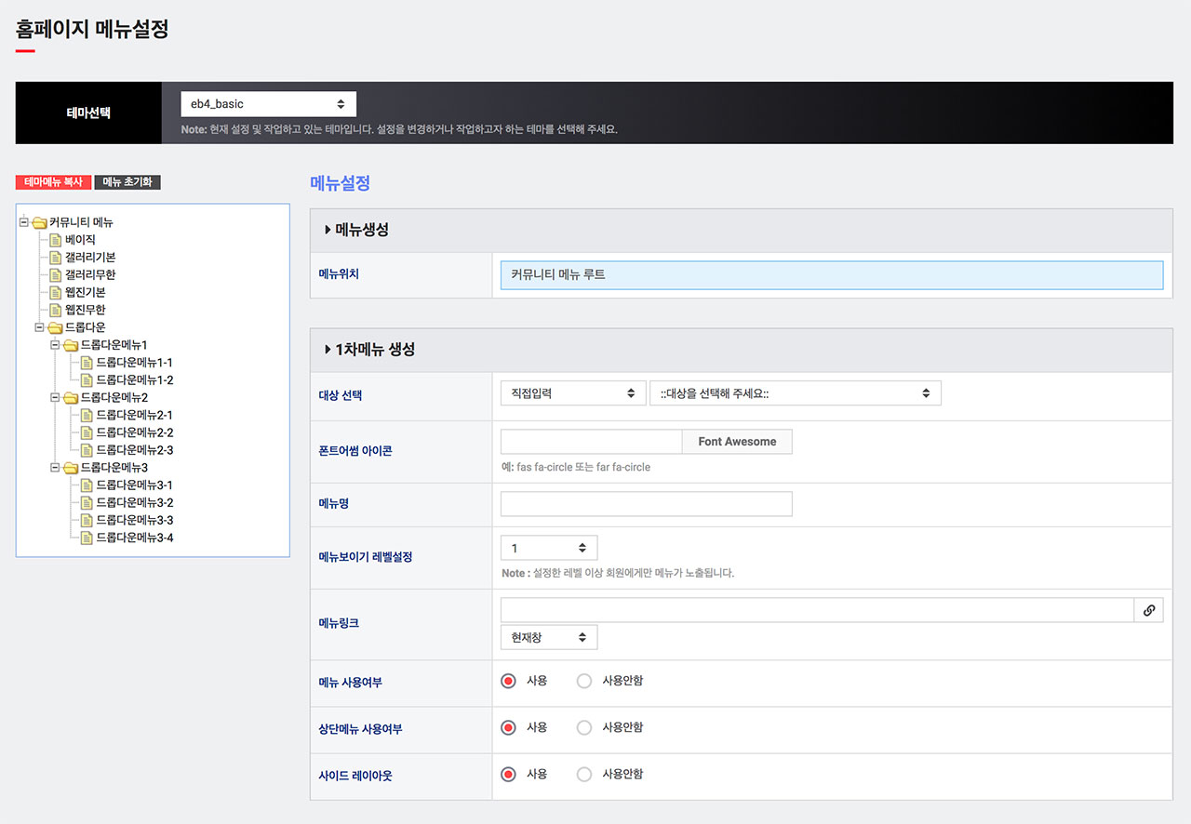This screenshot has width=1191, height=824.
Task: Click the folder icon of 드롭다운메뉴2
Action: click(71, 397)
